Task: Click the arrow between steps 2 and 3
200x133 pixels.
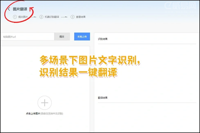Action: point(64,17)
